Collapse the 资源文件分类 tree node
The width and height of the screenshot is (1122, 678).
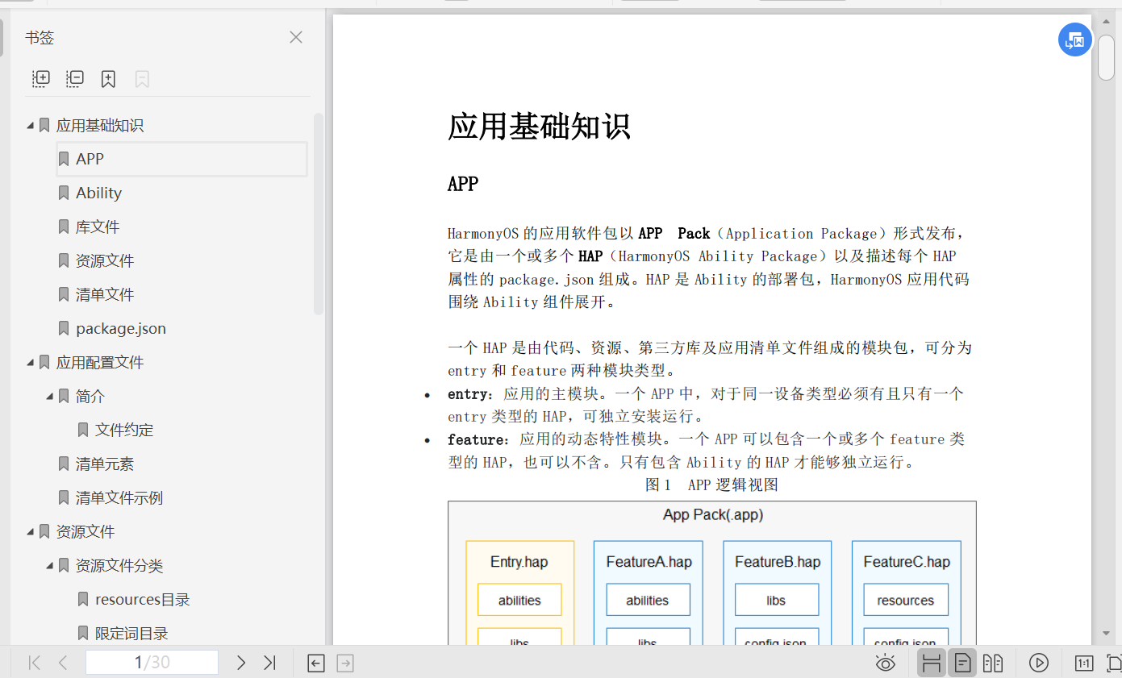click(50, 566)
